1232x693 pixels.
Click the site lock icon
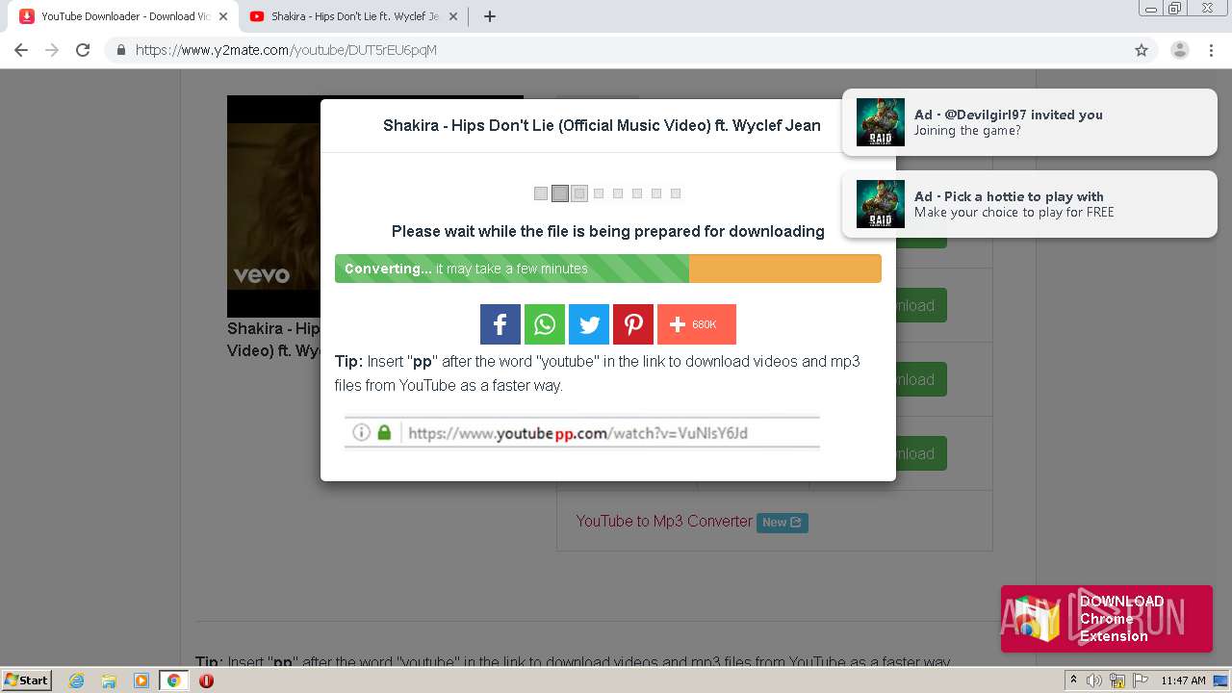coord(121,50)
